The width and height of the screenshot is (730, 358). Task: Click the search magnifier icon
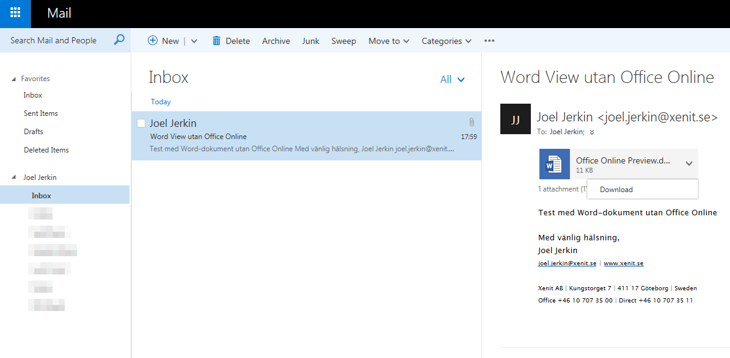119,40
